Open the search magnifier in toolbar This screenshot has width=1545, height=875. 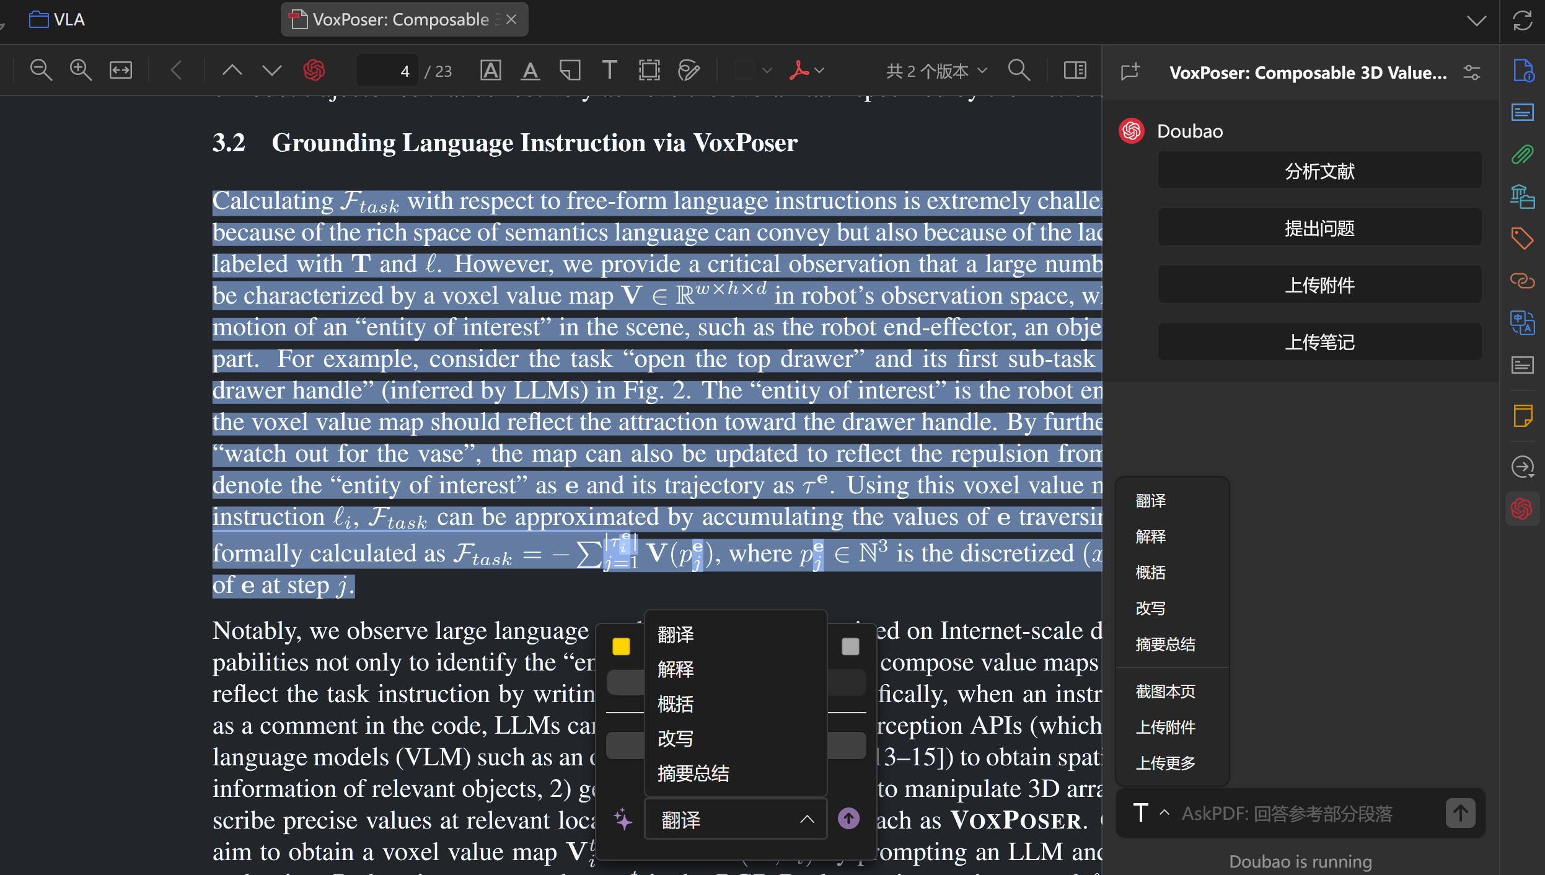pos(1019,70)
